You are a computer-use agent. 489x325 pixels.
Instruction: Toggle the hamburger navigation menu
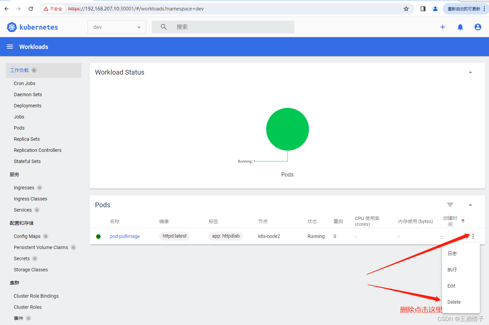tap(10, 47)
